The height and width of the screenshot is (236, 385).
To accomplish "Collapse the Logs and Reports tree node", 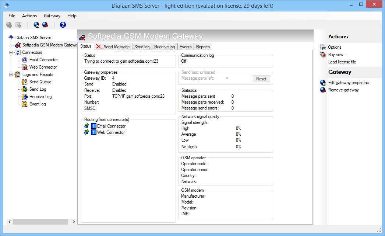I will point(11,74).
